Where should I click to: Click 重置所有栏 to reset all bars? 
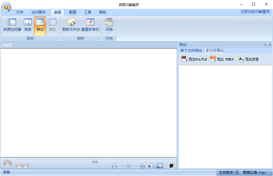click(90, 25)
